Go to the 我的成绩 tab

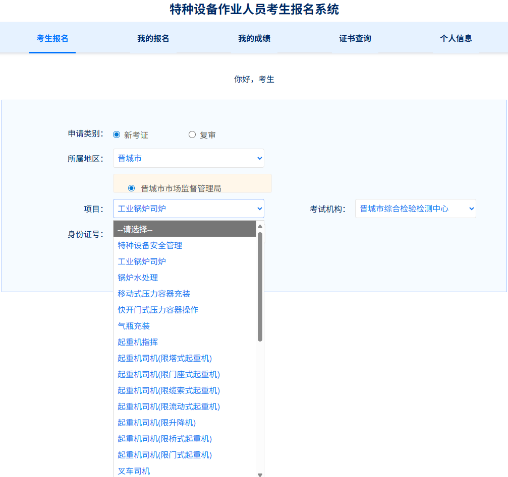point(254,38)
